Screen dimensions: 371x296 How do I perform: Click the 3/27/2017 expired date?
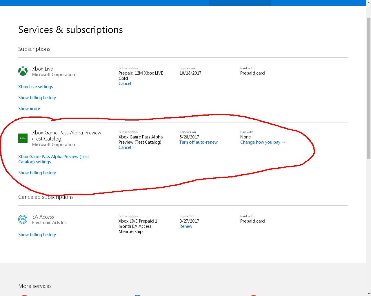click(189, 221)
